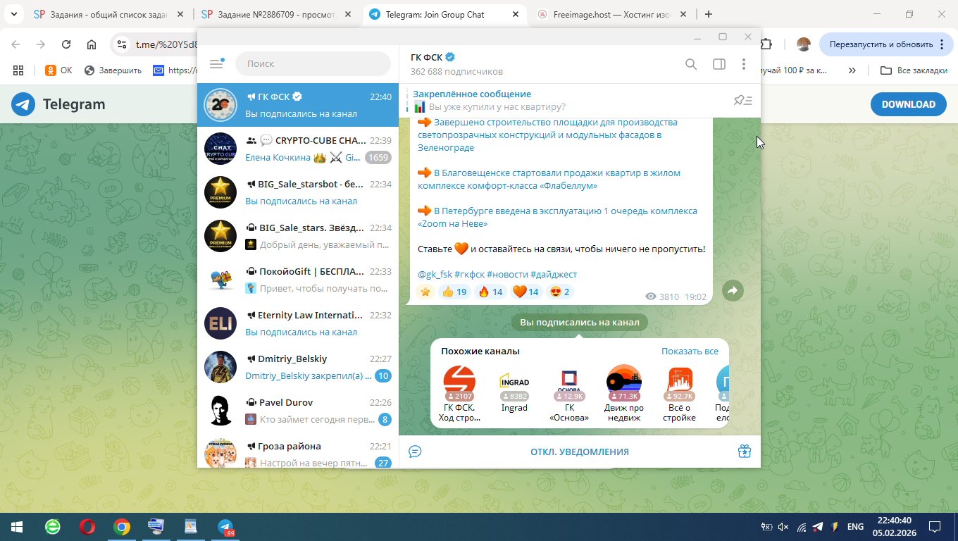Open the Гроза района chat

(x=298, y=451)
